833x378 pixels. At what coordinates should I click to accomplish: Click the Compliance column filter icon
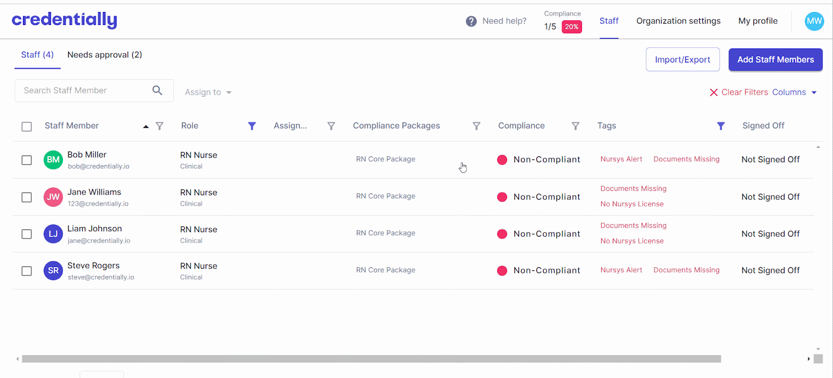(x=575, y=126)
